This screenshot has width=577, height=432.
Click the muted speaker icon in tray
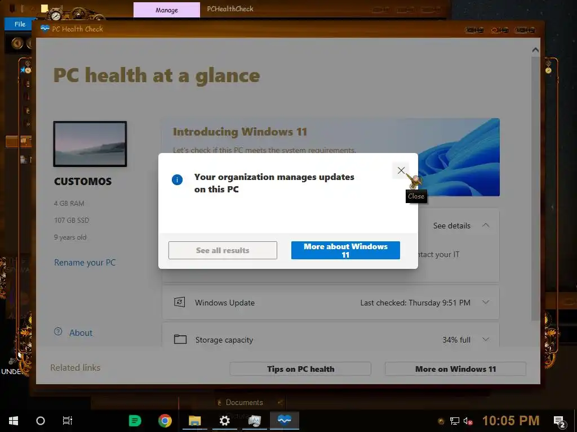(x=468, y=421)
